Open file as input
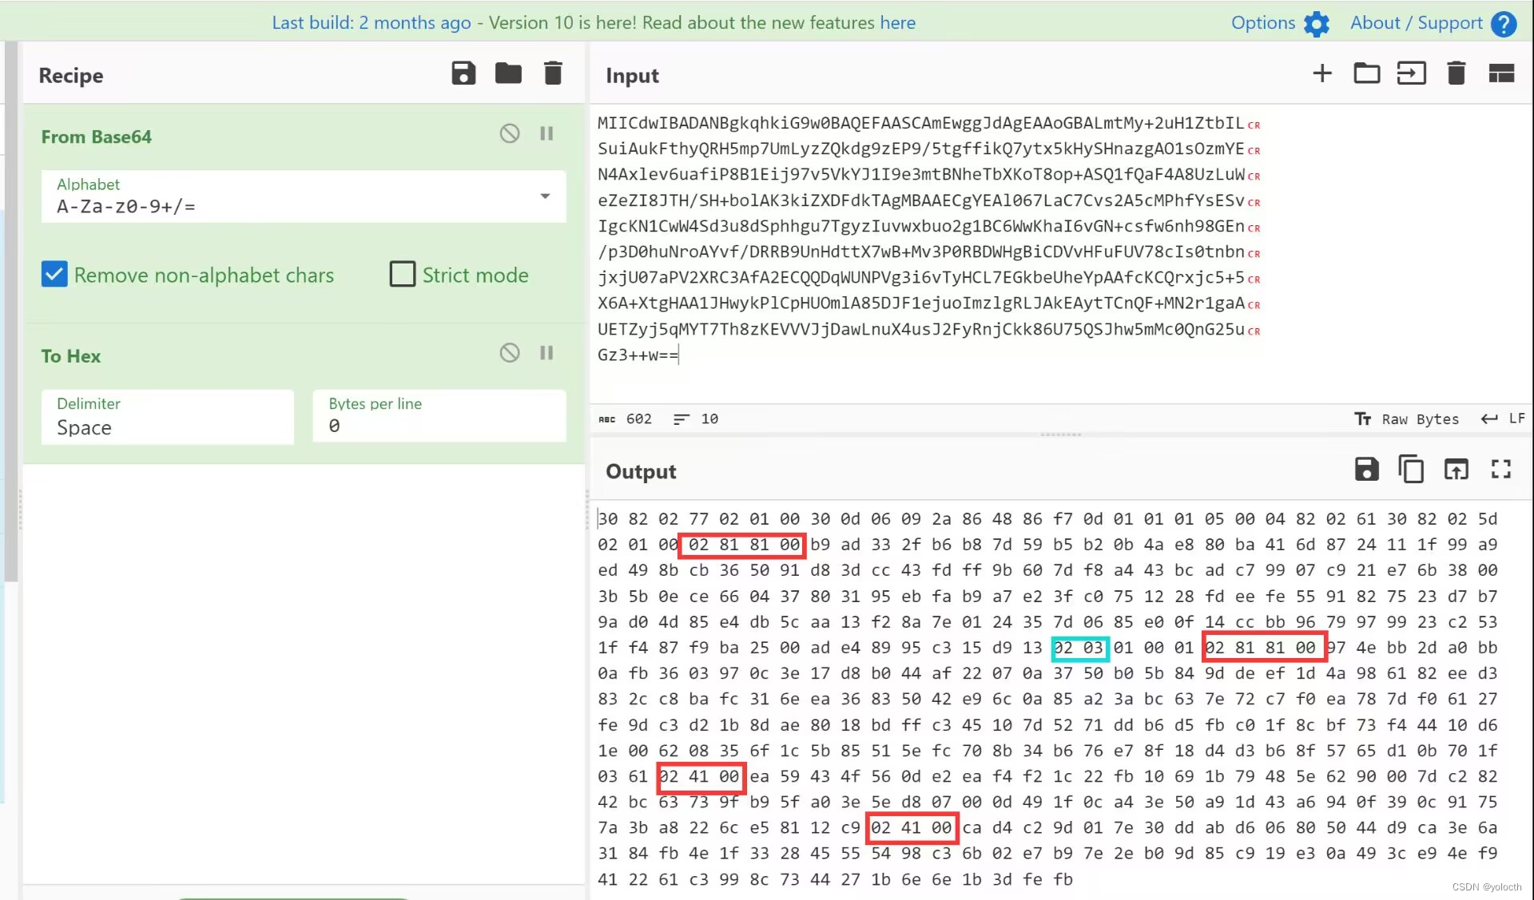Viewport: 1534px width, 900px height. (1412, 73)
